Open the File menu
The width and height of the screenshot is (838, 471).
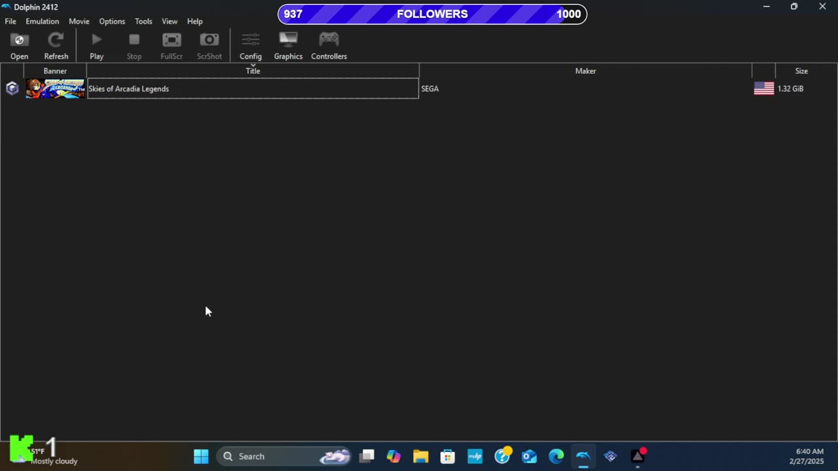click(10, 21)
